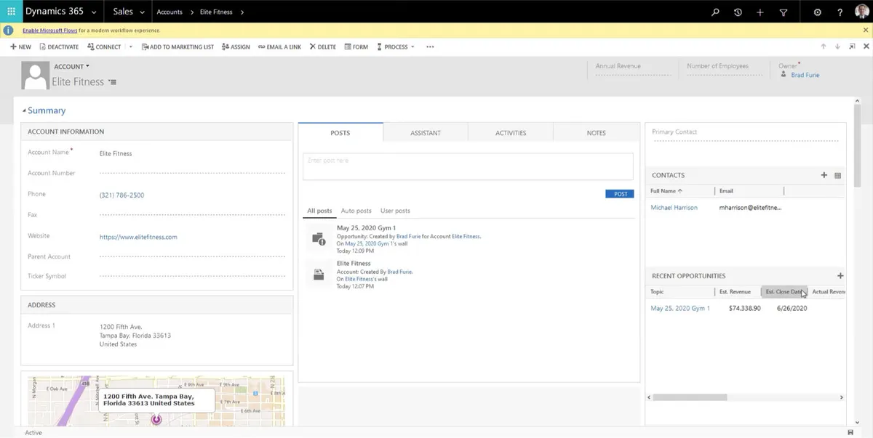Click the blue Post button
The height and width of the screenshot is (438, 873).
(619, 194)
